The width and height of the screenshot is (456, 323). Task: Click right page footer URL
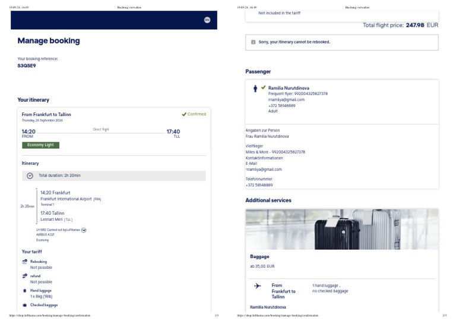pos(278,315)
